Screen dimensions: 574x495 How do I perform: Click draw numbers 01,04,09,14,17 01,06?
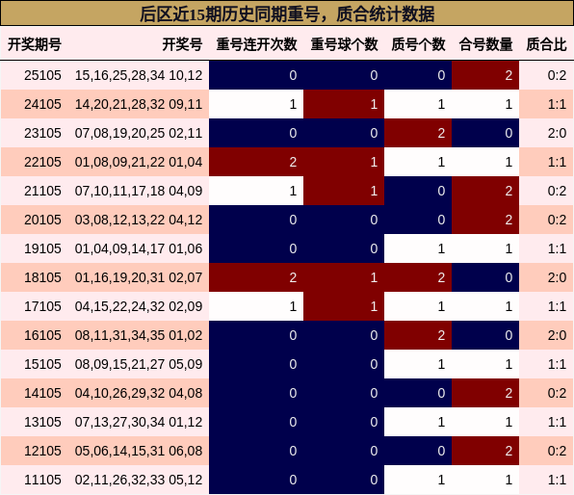point(139,249)
